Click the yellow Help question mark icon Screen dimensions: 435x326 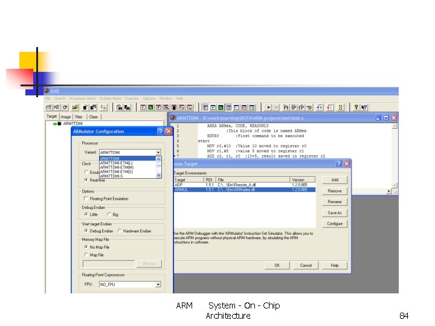[x=356, y=107]
